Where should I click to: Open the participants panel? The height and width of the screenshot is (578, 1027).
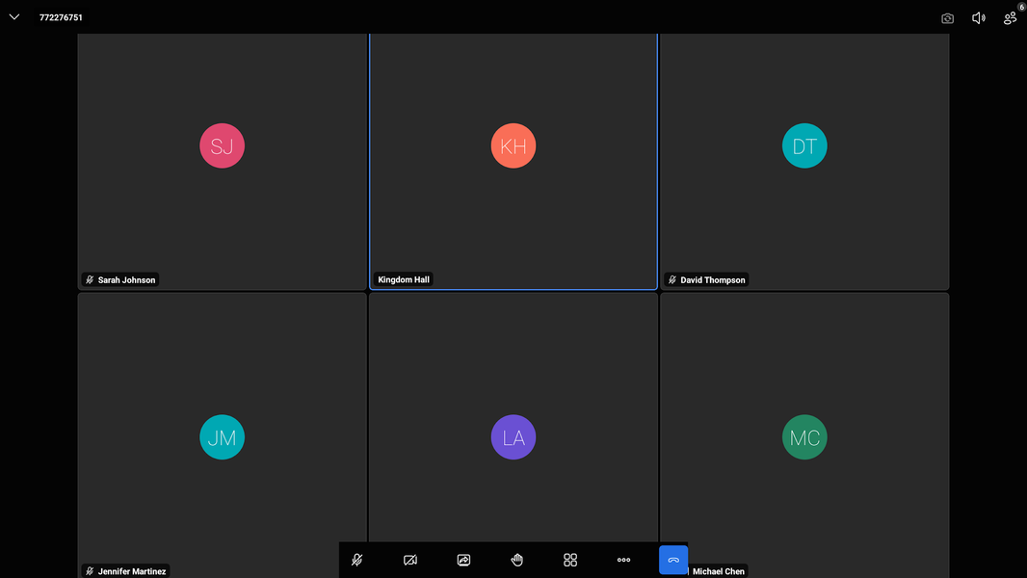1009,19
